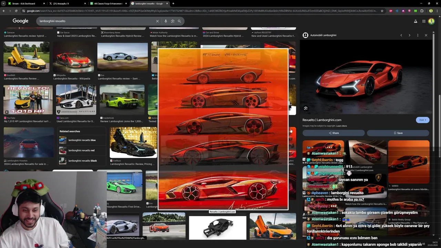Open Search Labs flask icon
The image size is (441, 248).
click(x=416, y=21)
